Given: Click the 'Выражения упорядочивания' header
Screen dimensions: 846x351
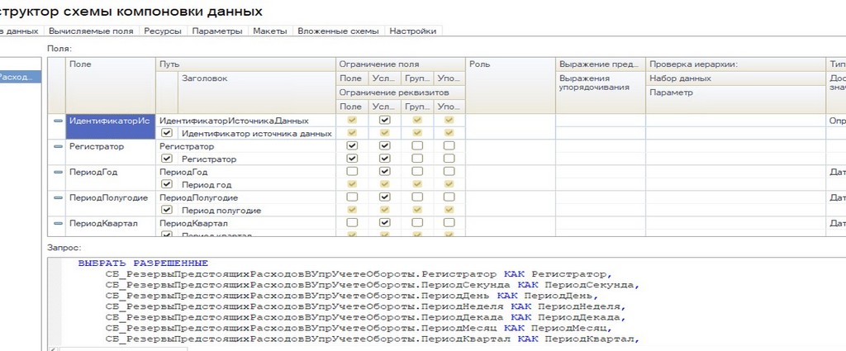Looking at the screenshot, I should (601, 92).
